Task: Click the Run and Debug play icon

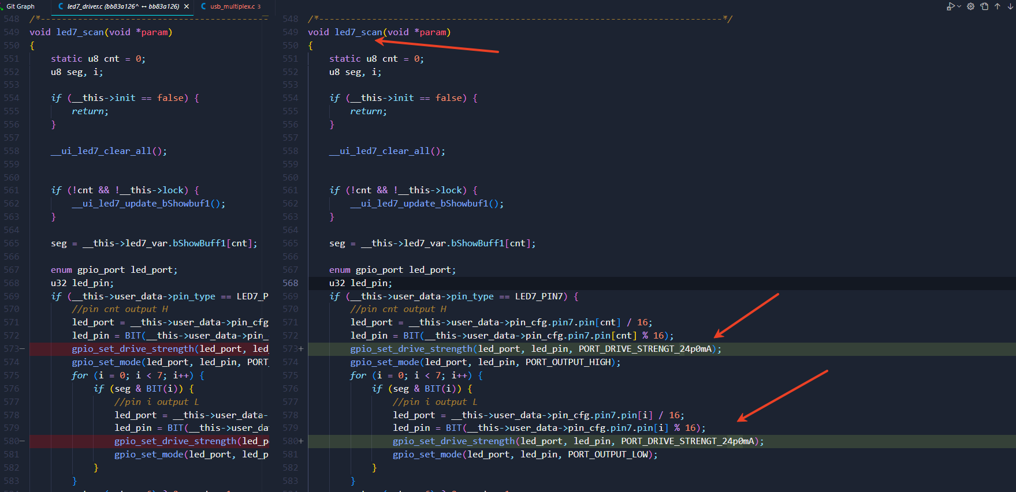Action: (951, 6)
